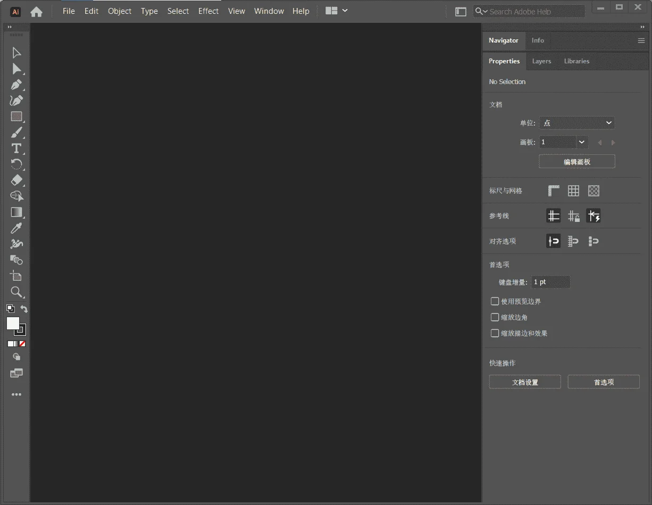Select the Direct Selection tool
Viewport: 652px width, 505px height.
pos(16,69)
